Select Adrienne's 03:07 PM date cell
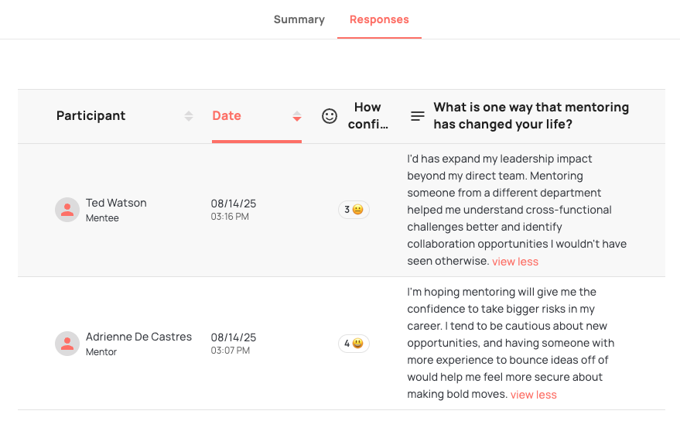This screenshot has height=445, width=680. click(231, 351)
